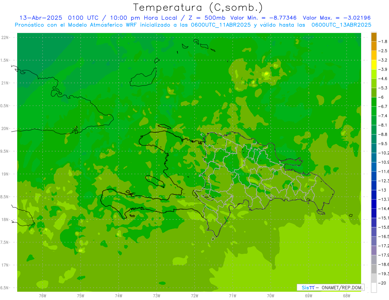Click blue legend swatch between -12.3 and -13
The height and width of the screenshot is (300, 389).
[x=374, y=185]
